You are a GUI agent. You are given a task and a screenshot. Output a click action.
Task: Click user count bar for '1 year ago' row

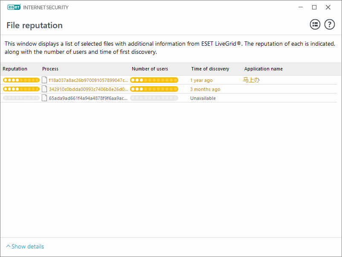pyautogui.click(x=154, y=80)
